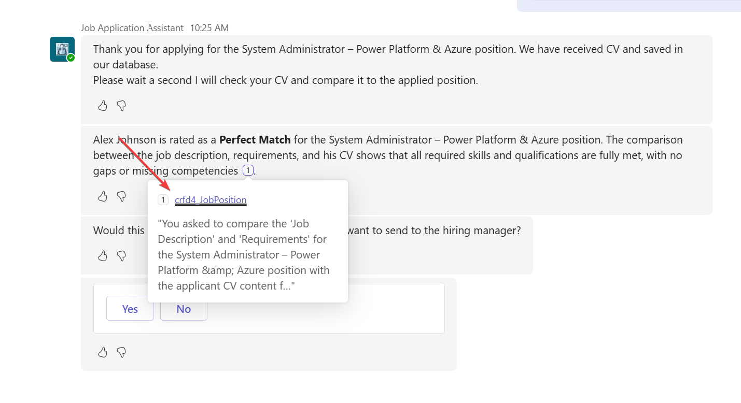This screenshot has height=403, width=741.
Task: Thumbs down the Perfect Match rating message
Action: click(121, 196)
